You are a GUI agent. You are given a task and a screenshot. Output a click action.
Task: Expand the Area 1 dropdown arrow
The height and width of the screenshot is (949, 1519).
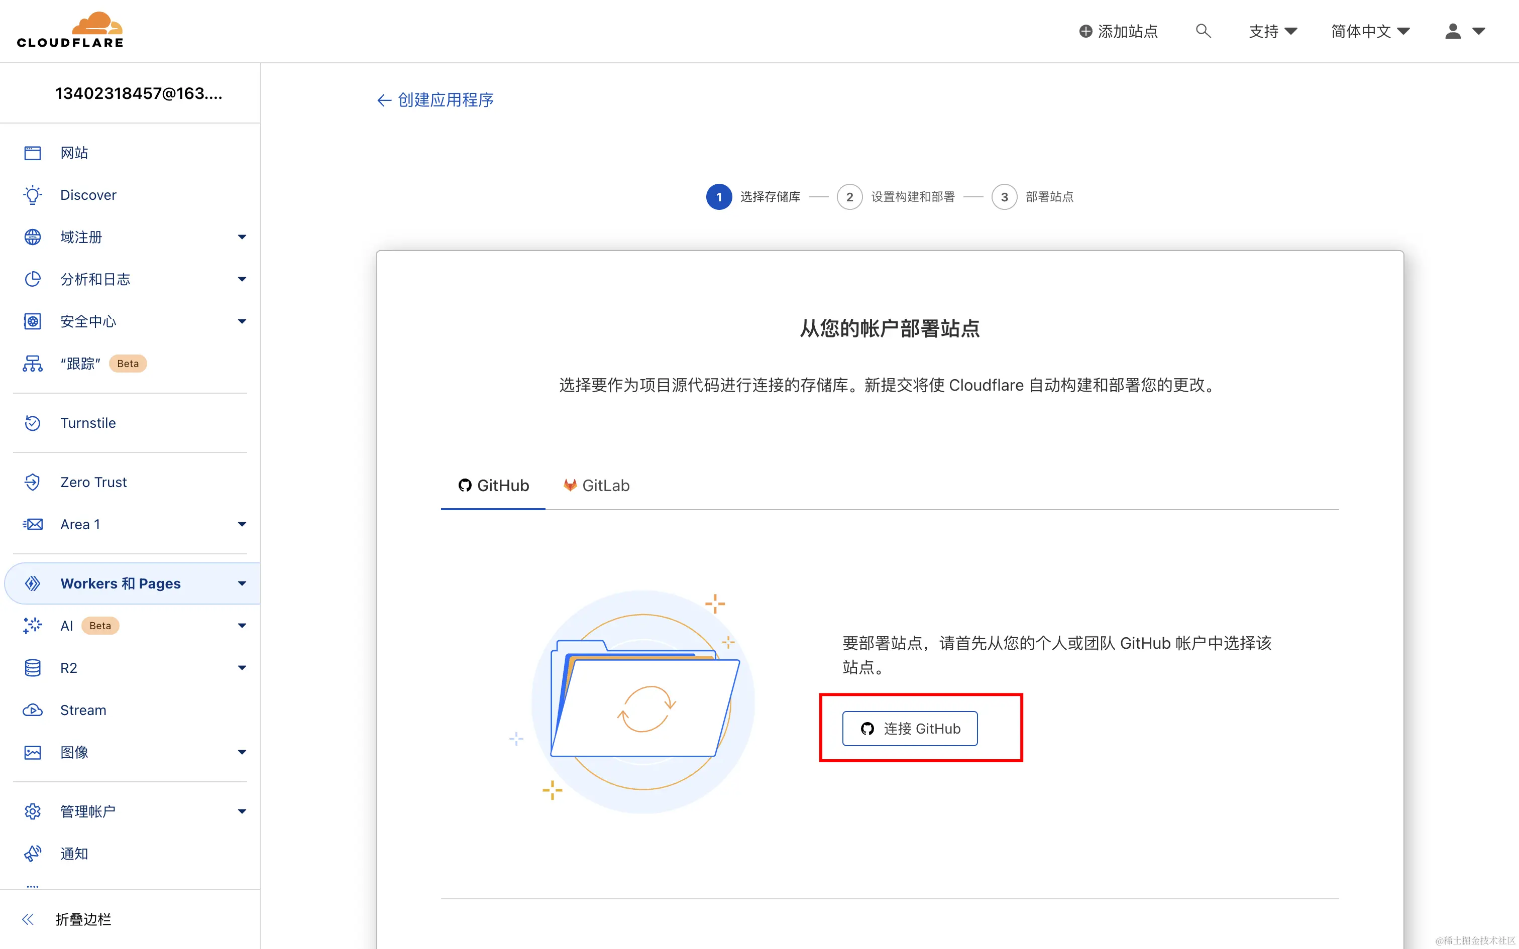coord(242,524)
